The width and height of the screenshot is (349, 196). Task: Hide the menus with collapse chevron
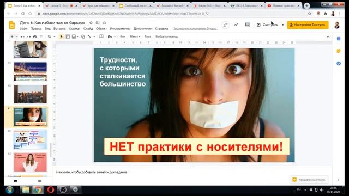[328, 36]
